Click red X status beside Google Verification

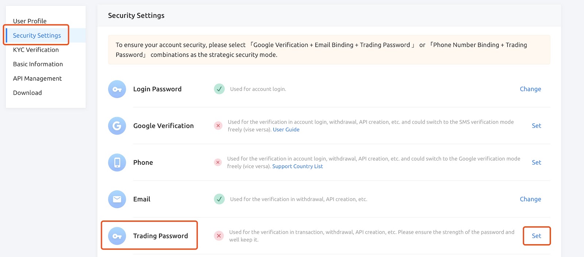(218, 126)
